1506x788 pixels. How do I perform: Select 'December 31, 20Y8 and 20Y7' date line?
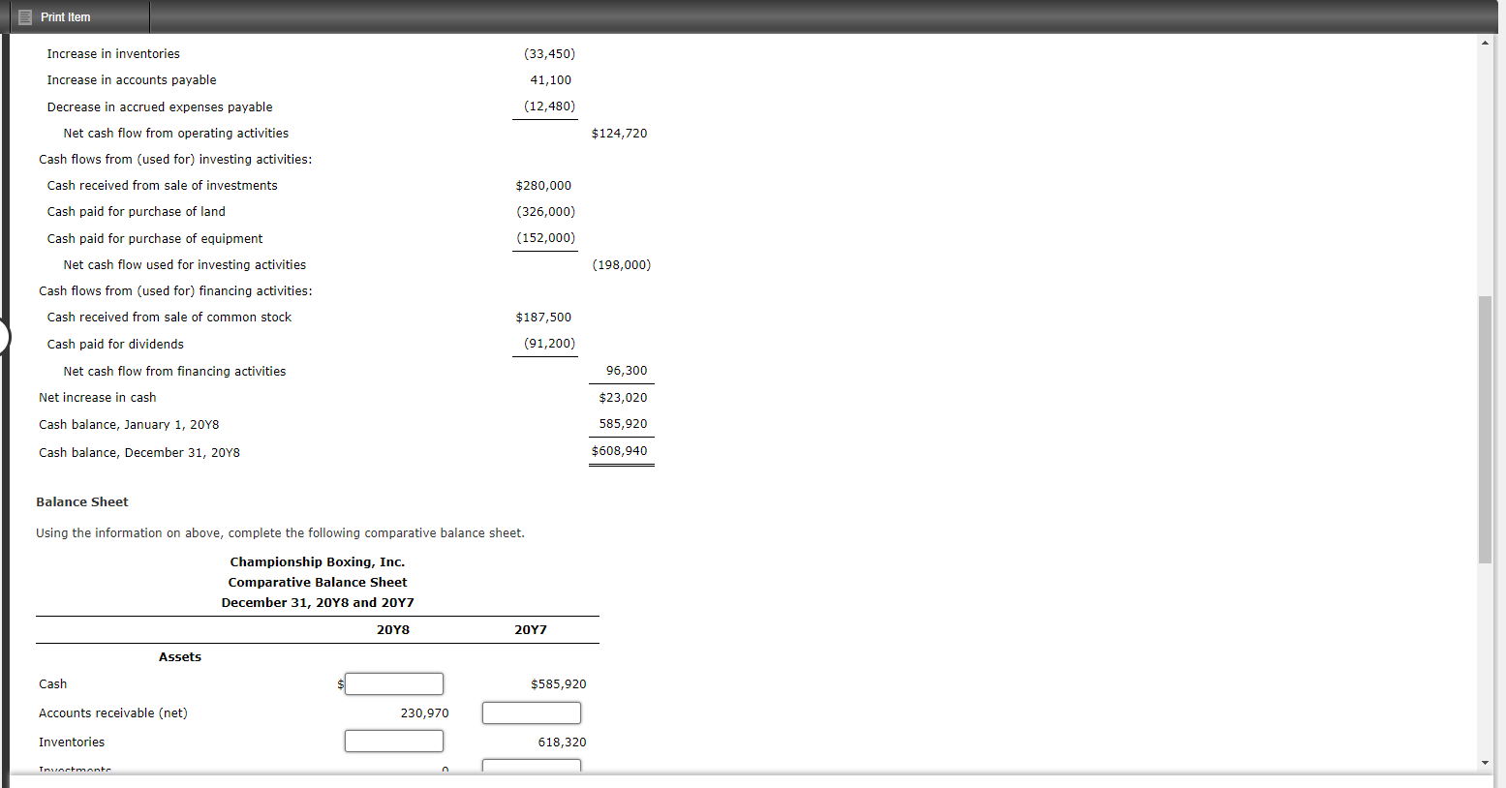(318, 603)
